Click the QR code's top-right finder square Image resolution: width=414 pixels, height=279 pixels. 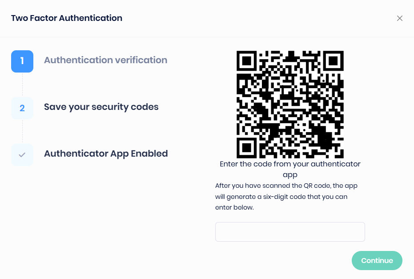point(333,61)
